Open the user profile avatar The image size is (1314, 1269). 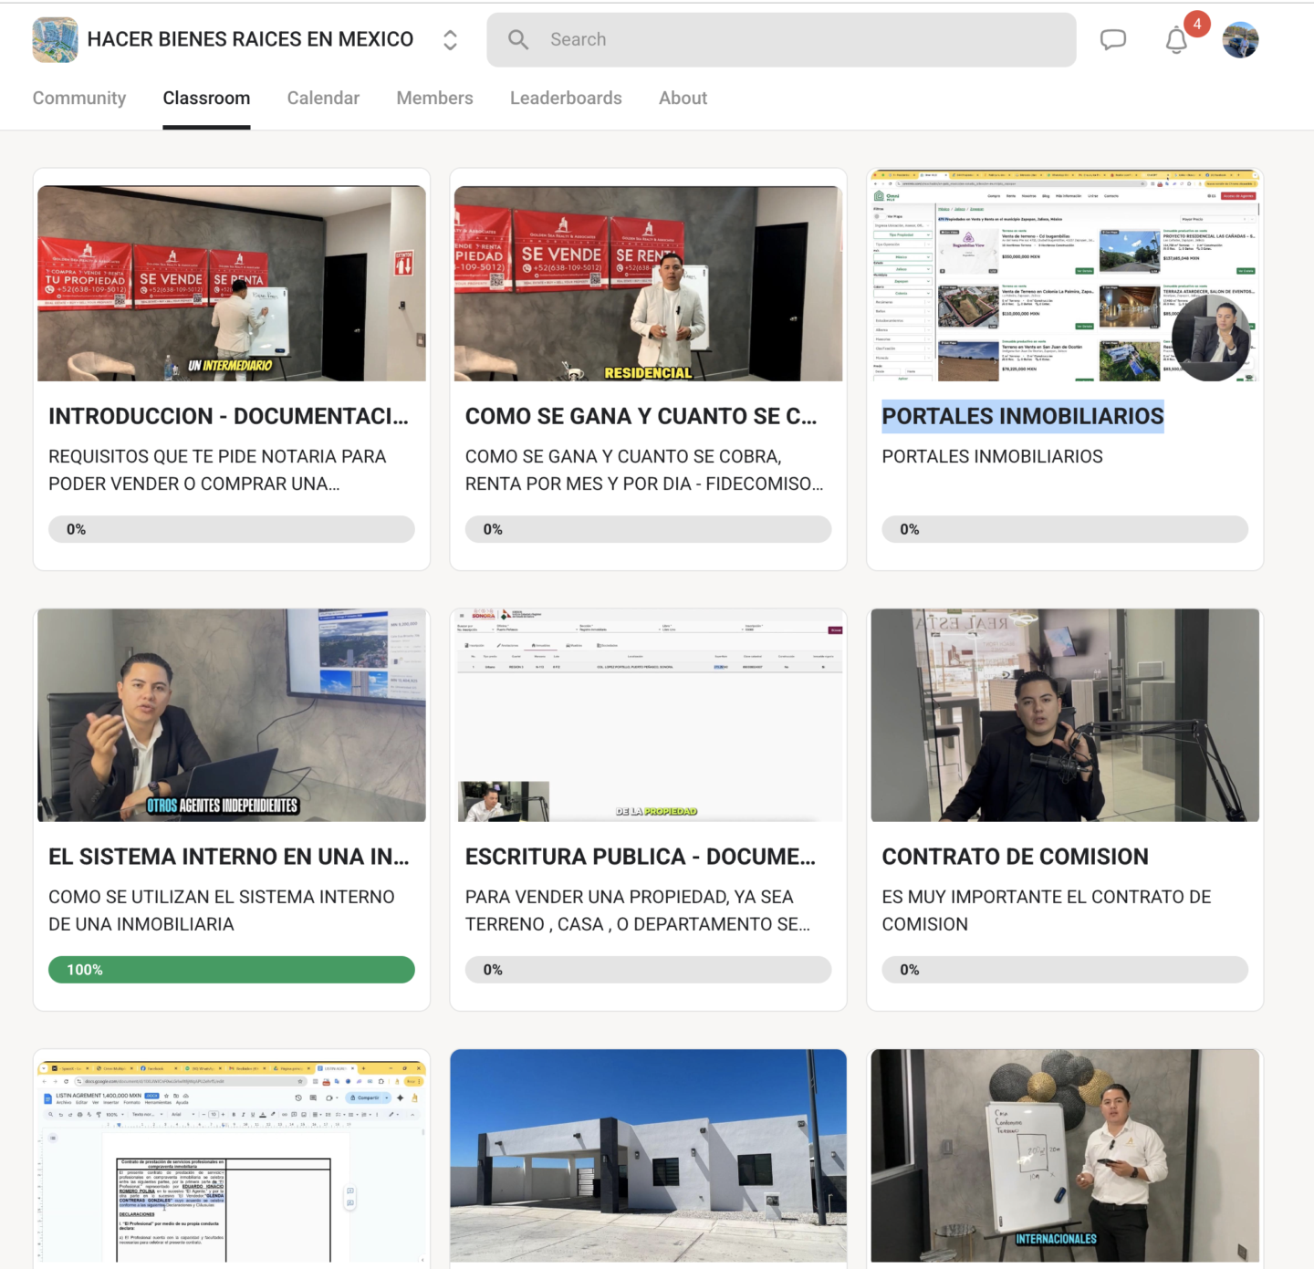click(x=1240, y=40)
